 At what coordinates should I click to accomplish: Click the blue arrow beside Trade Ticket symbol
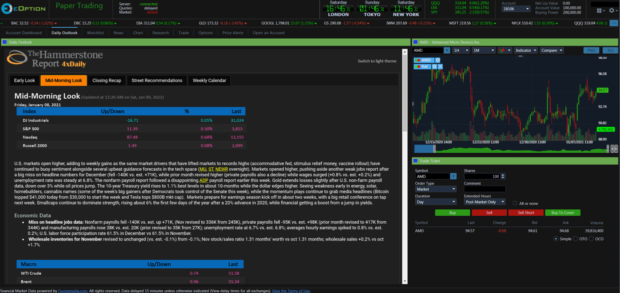[x=453, y=176]
